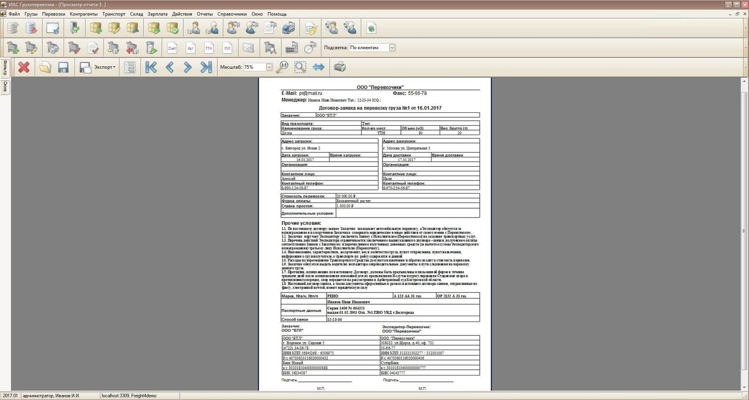Click the edit order cart icon with pencil
The height and width of the screenshot is (400, 749).
(31, 47)
